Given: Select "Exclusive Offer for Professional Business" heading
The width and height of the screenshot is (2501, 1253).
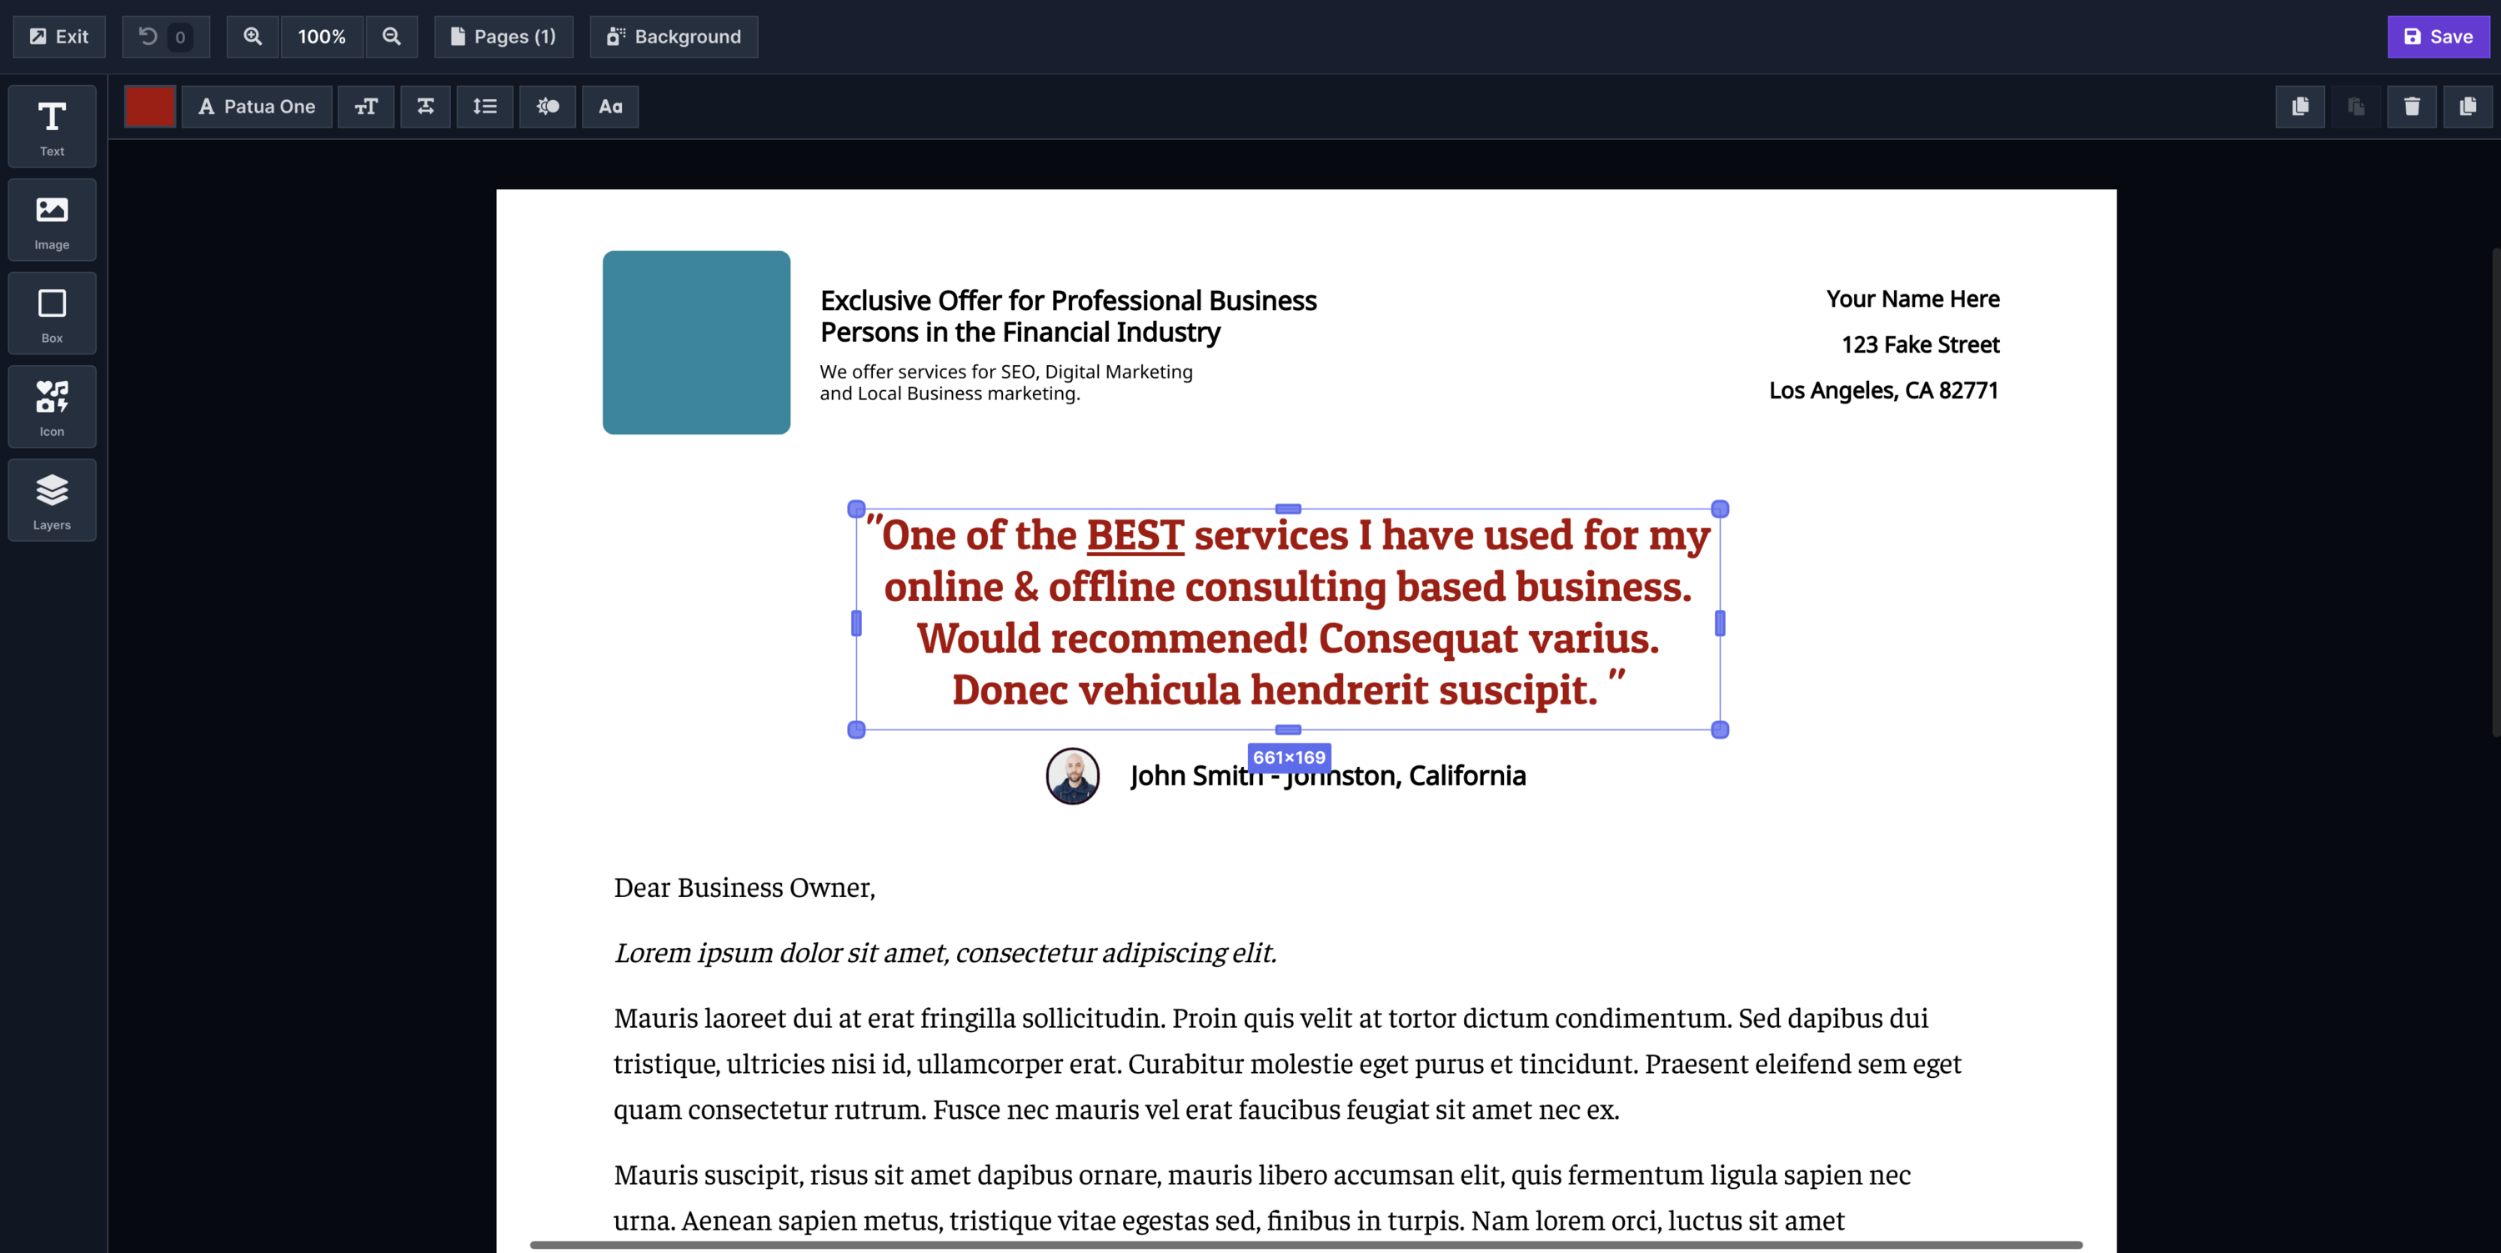Looking at the screenshot, I should [1068, 315].
